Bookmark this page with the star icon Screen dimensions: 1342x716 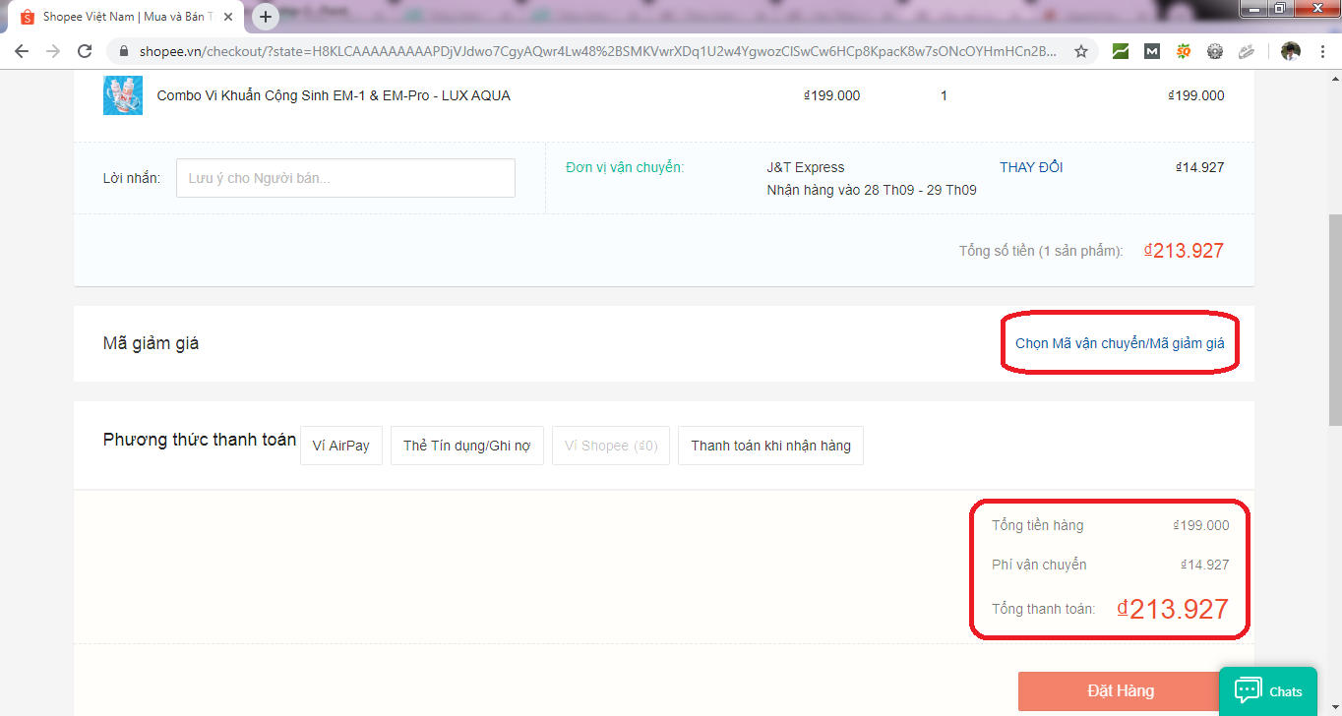[x=1081, y=51]
